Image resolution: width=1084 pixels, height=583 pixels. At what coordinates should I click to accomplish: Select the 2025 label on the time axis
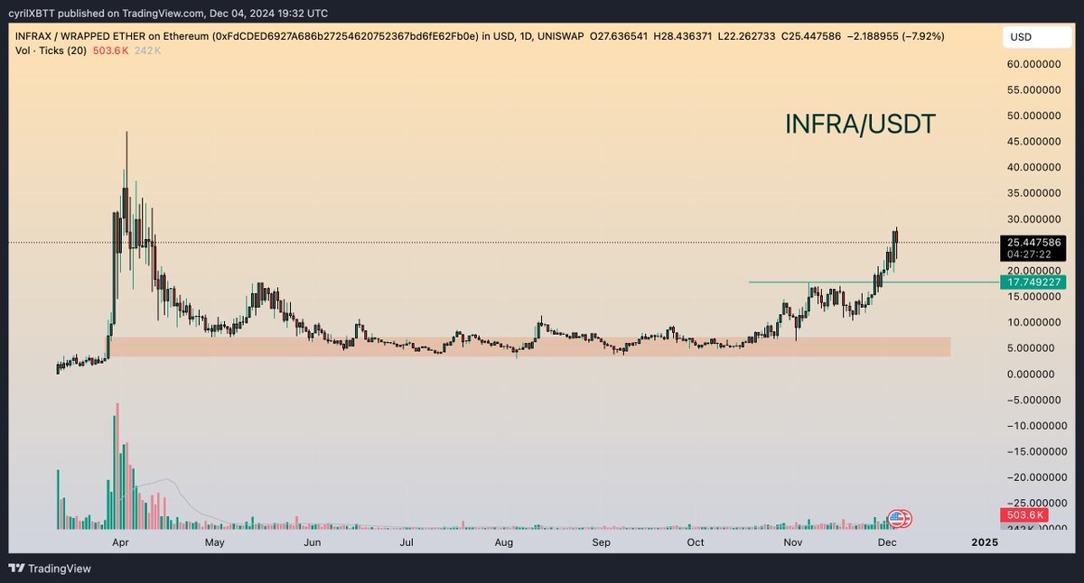985,542
